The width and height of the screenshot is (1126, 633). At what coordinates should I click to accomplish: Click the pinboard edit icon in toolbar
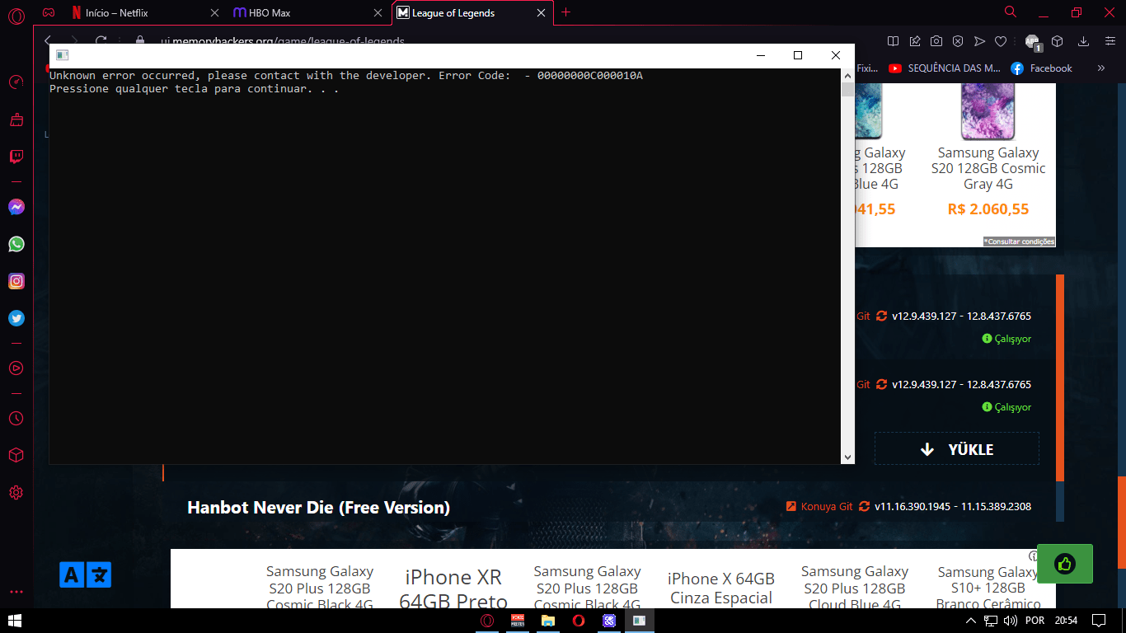(915, 41)
